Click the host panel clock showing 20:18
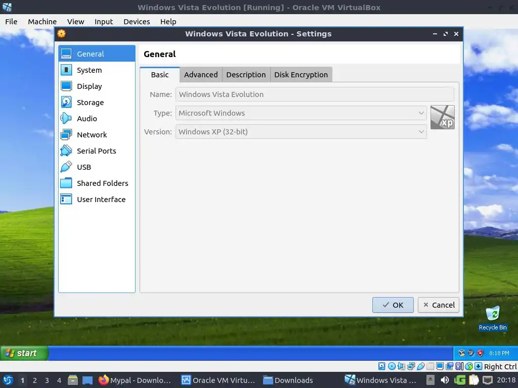This screenshot has width=518, height=388. pyautogui.click(x=506, y=380)
